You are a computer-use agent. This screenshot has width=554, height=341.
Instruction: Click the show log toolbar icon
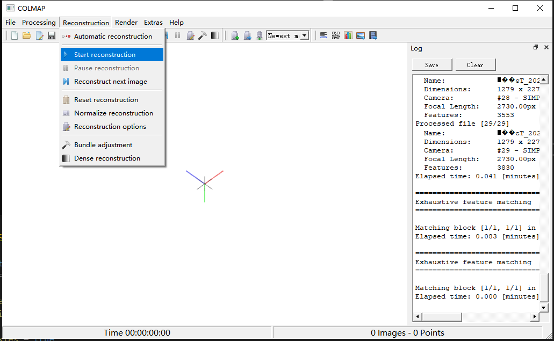pyautogui.click(x=323, y=35)
